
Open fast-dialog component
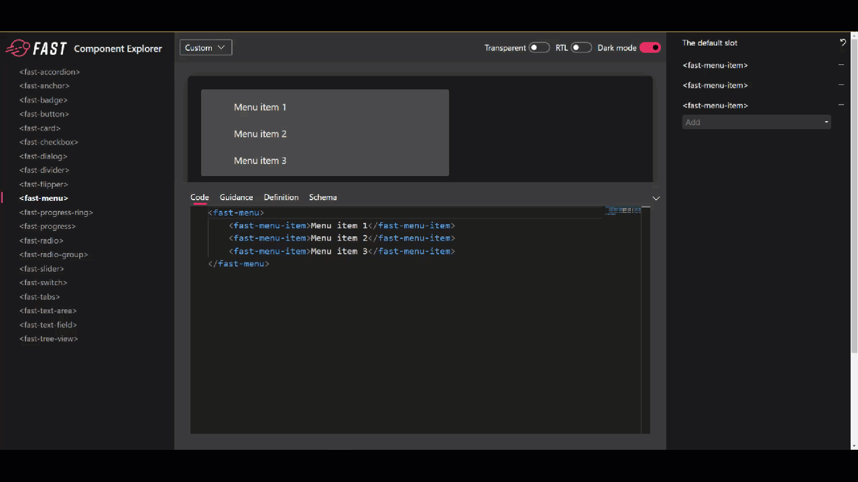coord(44,156)
